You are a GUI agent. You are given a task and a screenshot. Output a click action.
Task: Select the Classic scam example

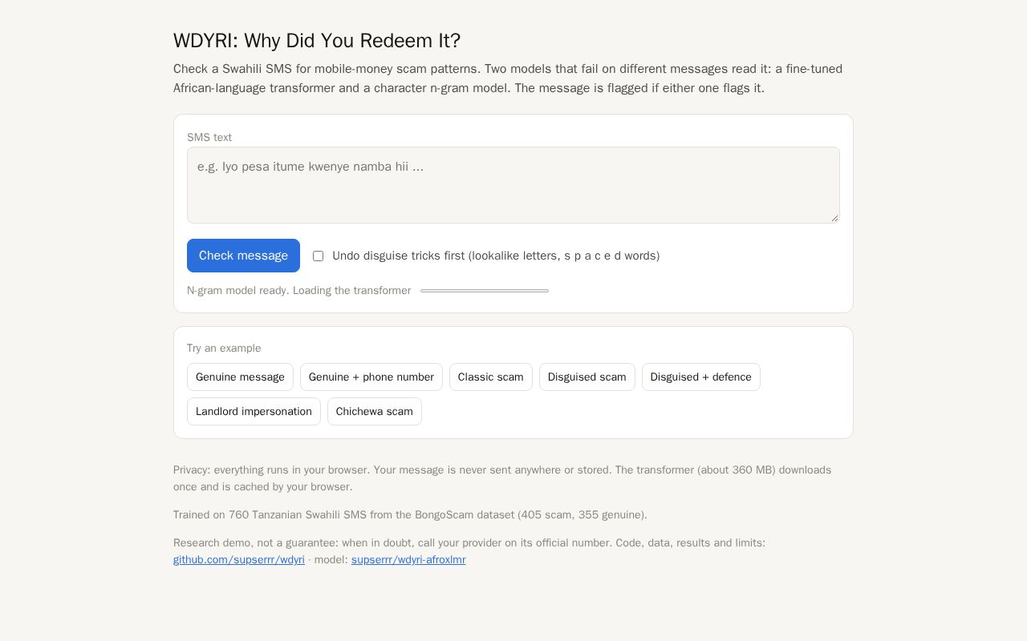point(491,377)
